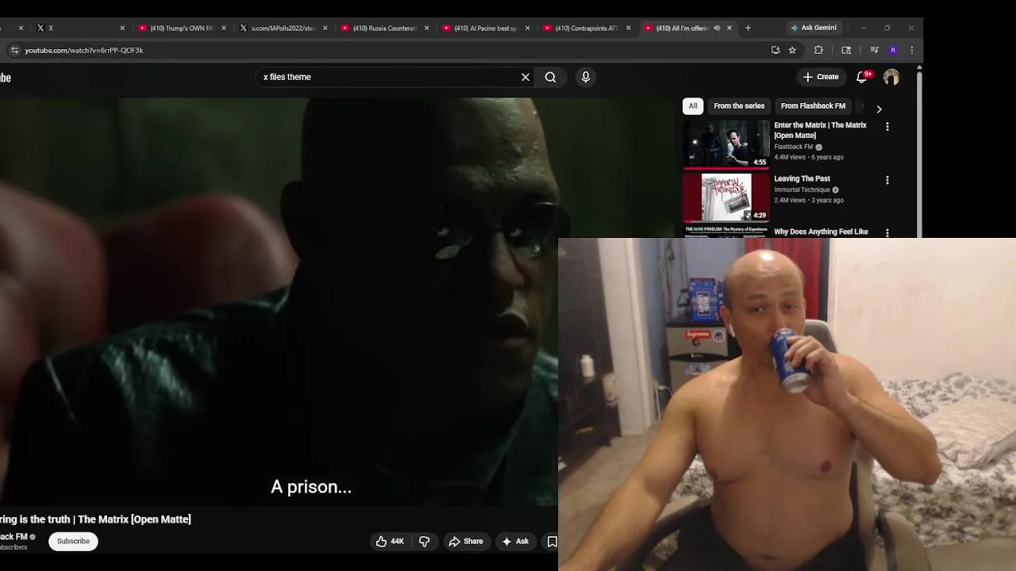The image size is (1016, 571).
Task: Click the YouTube search magnifier button
Action: click(550, 77)
